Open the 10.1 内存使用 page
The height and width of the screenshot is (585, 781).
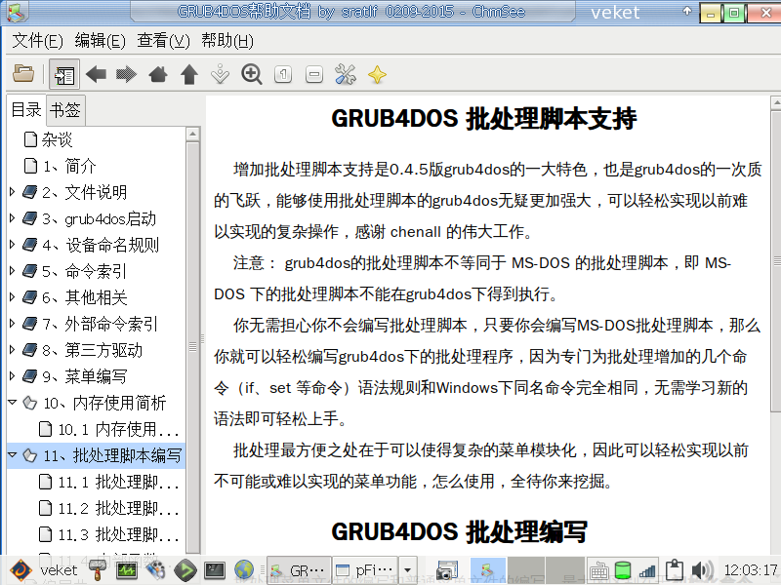click(x=118, y=429)
